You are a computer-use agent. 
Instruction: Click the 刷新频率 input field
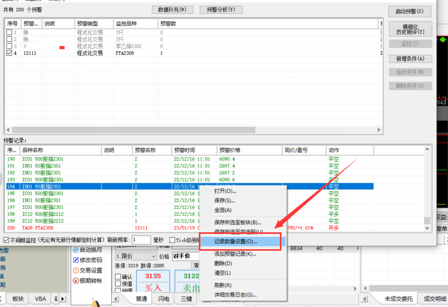[141, 240]
